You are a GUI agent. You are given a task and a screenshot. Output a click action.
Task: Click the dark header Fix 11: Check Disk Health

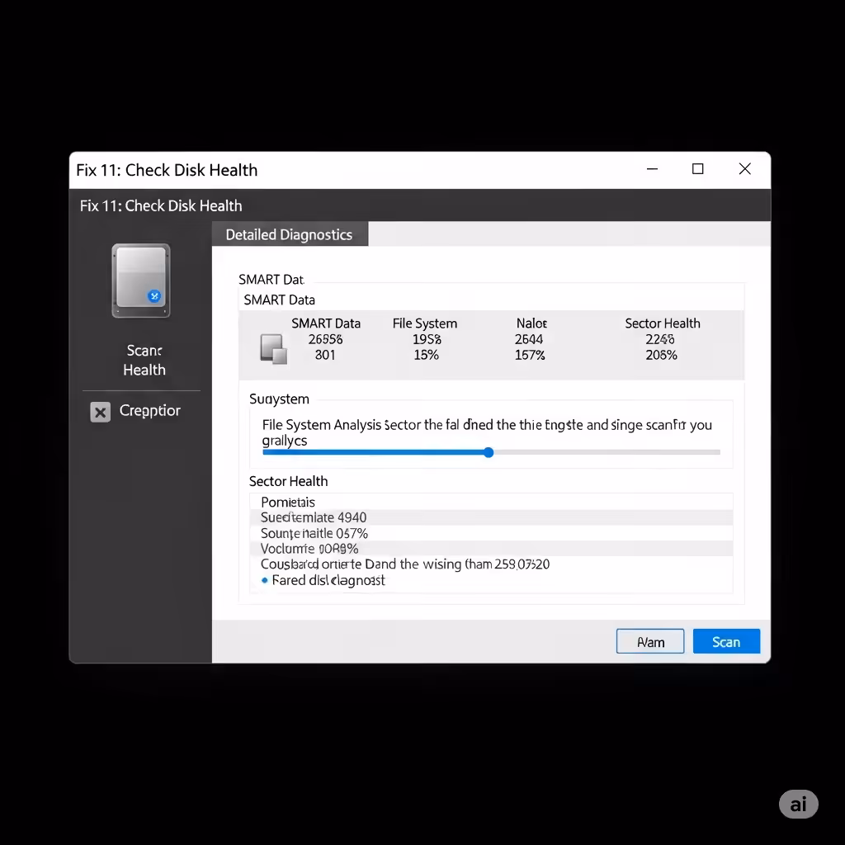click(x=161, y=205)
